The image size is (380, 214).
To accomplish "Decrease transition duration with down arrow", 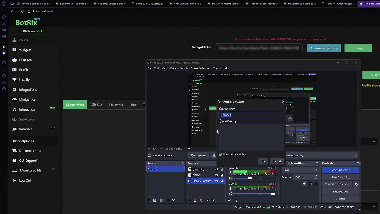I will (316, 179).
